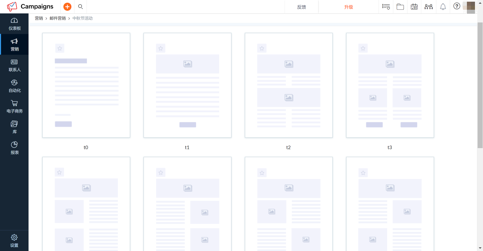Click the vertical scrollbar of the template gallery
Screen dimensions: 483x251
[480, 85]
